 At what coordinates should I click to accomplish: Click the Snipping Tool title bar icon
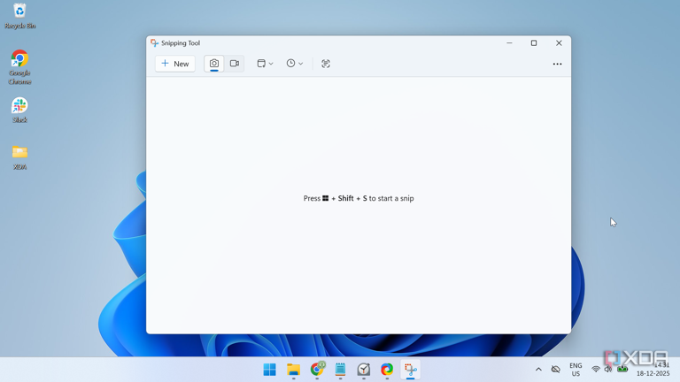tap(154, 42)
